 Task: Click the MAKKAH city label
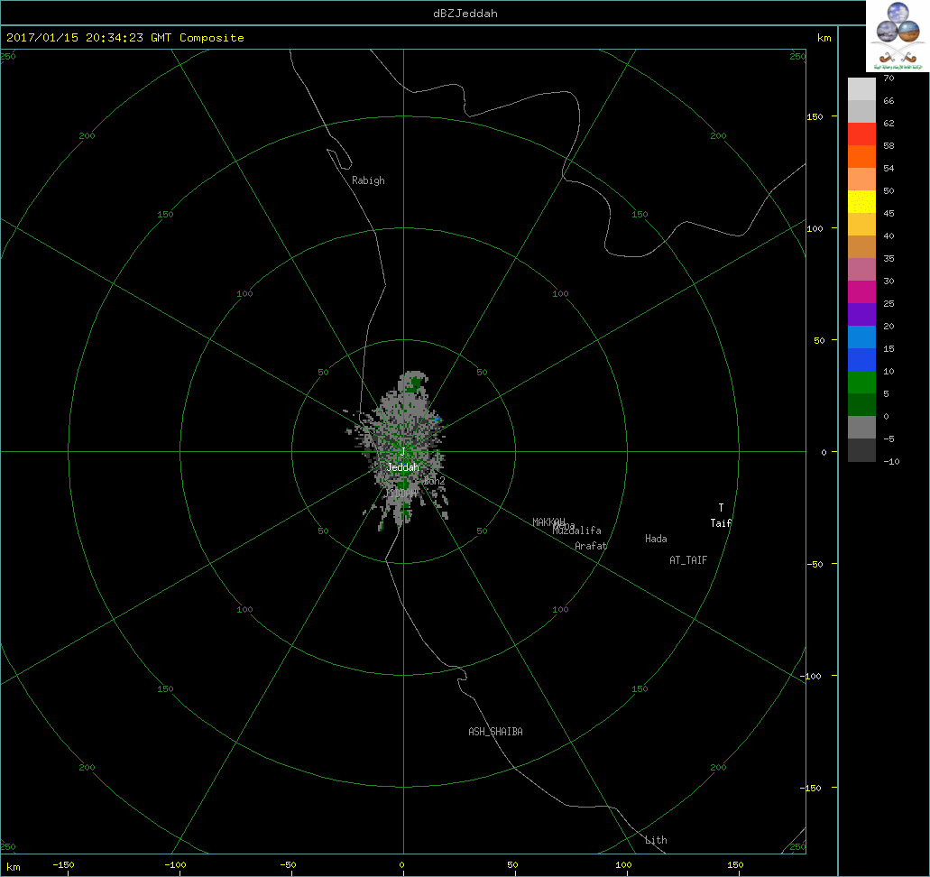[x=548, y=522]
